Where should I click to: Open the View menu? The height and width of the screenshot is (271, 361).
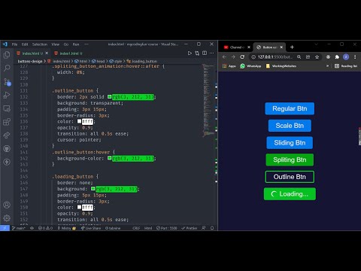click(x=56, y=44)
